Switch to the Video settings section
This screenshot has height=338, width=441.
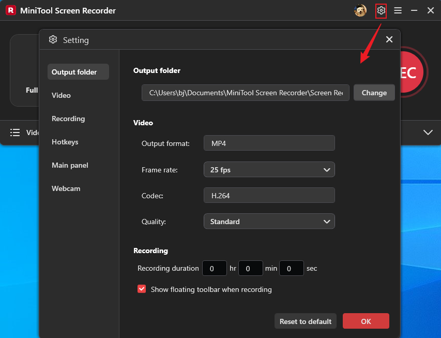(x=61, y=95)
